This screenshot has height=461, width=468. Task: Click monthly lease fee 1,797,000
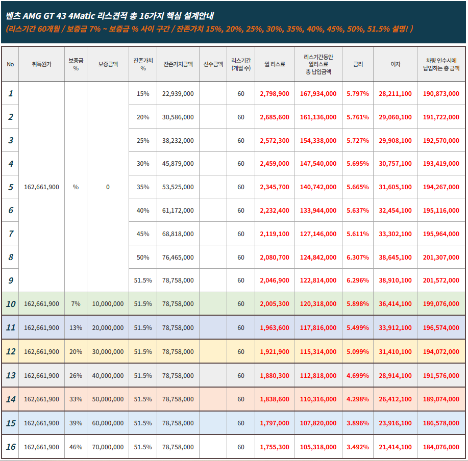tap(275, 423)
